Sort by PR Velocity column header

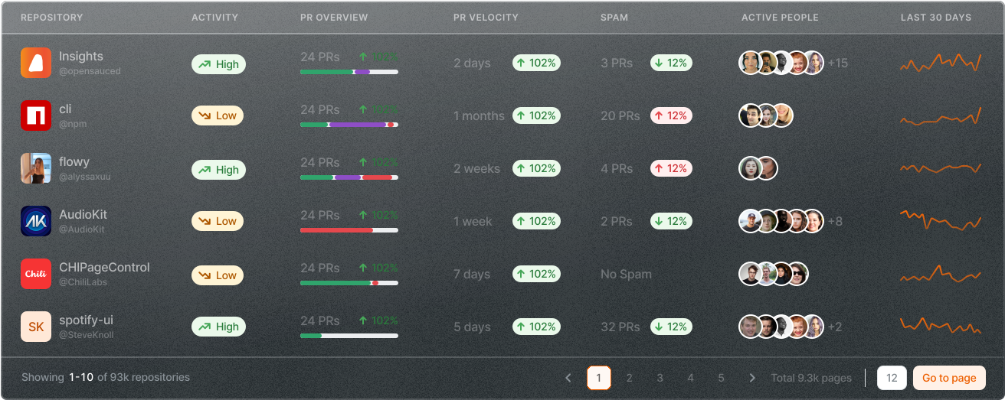pos(486,18)
